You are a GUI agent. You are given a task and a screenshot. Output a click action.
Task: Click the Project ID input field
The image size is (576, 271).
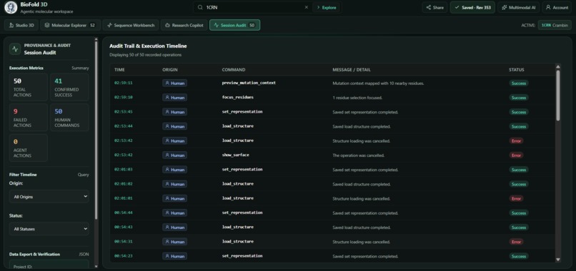(x=49, y=265)
